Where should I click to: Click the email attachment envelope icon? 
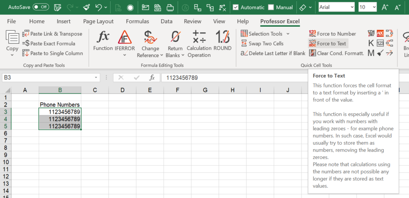(145, 8)
